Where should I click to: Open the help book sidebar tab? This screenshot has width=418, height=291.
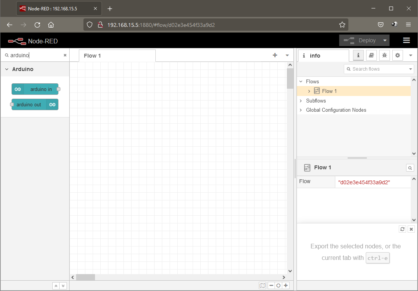click(371, 55)
